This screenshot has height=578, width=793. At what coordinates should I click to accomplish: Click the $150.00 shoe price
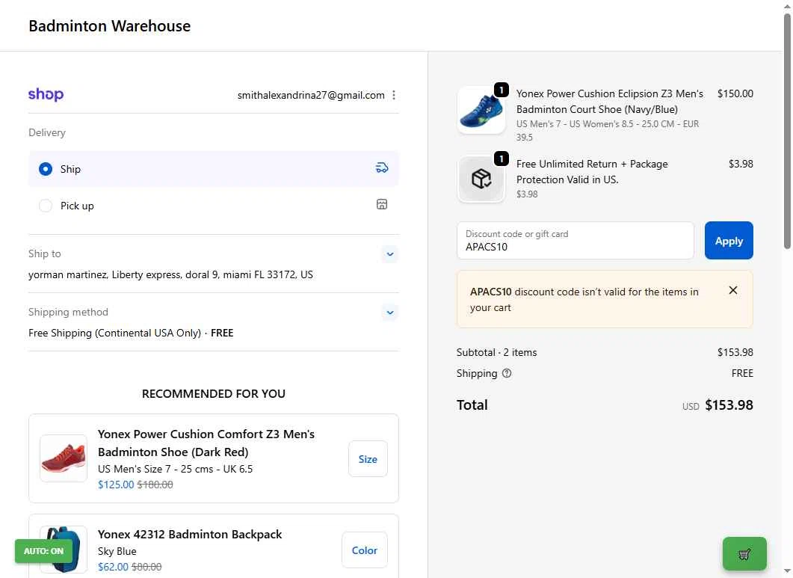[735, 93]
